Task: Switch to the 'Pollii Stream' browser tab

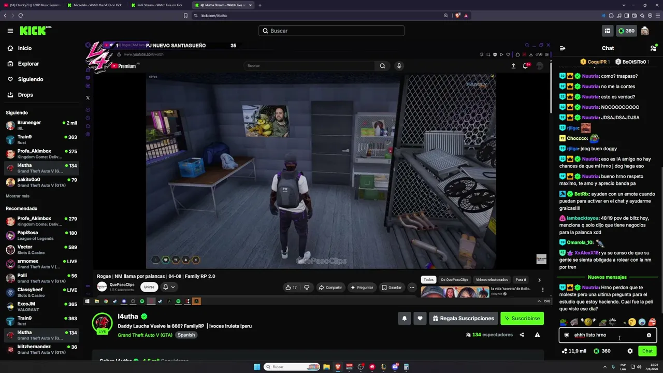Action: point(160,5)
